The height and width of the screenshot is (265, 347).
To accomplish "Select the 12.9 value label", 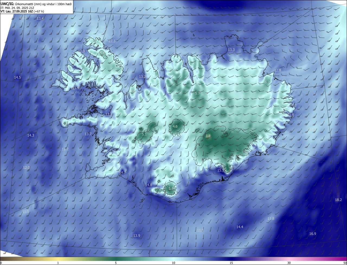I will click(x=81, y=51).
